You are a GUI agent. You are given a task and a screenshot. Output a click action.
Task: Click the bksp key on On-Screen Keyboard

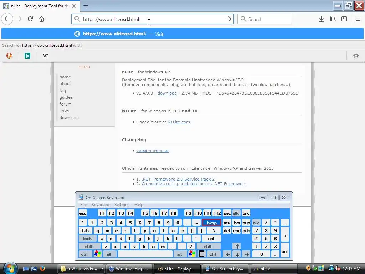click(211, 223)
